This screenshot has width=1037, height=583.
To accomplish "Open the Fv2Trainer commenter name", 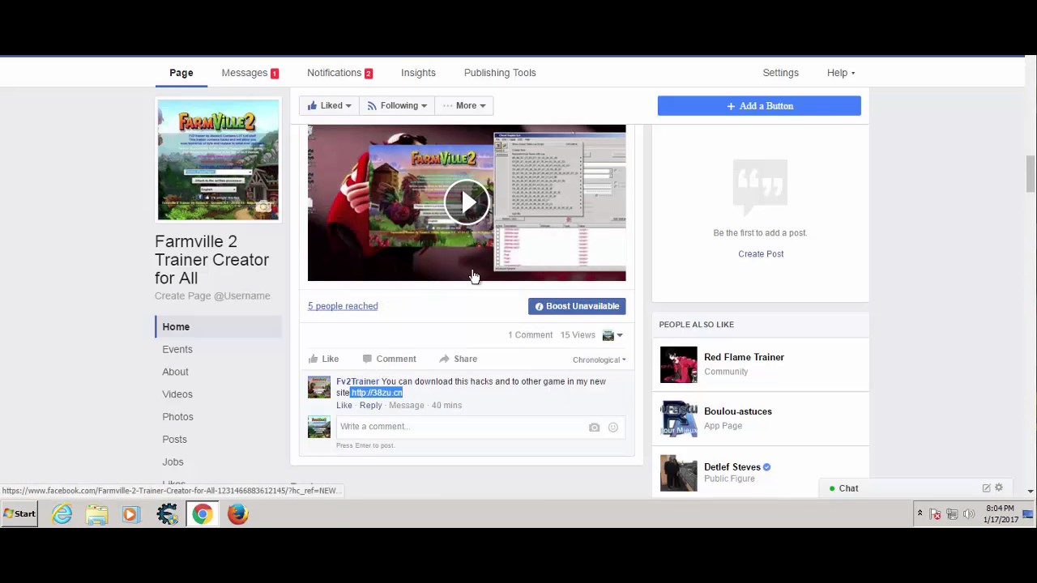I will point(357,381).
